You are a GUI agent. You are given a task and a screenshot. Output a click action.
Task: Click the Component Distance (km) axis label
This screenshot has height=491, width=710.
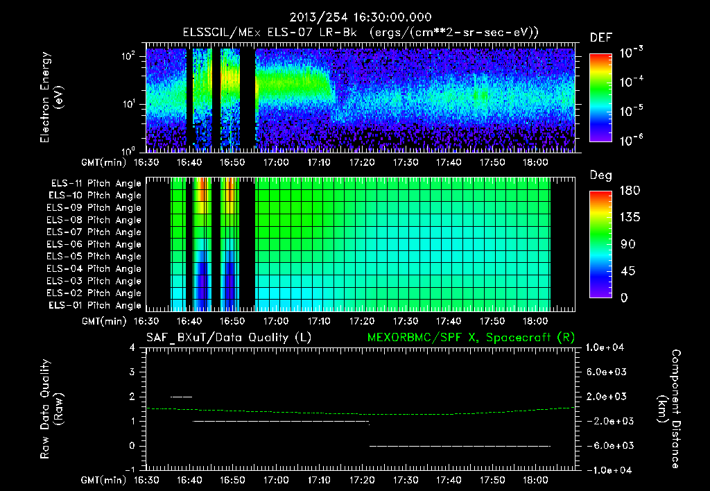pyautogui.click(x=669, y=409)
